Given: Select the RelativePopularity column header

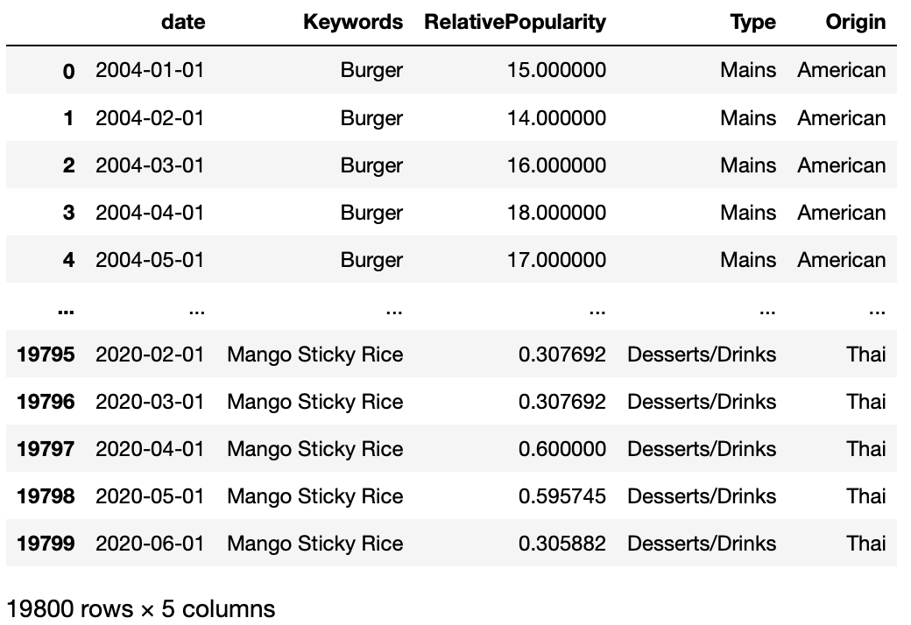Looking at the screenshot, I should (x=514, y=23).
